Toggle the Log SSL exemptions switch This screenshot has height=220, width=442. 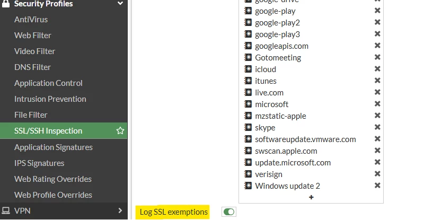coord(228,212)
